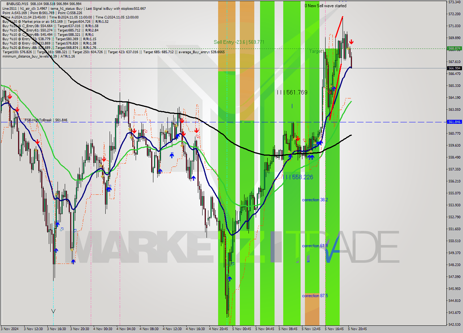
Task: Click the 'Buy %10 @ Entry -23: 538.779' line
Action: (x=49, y=39)
